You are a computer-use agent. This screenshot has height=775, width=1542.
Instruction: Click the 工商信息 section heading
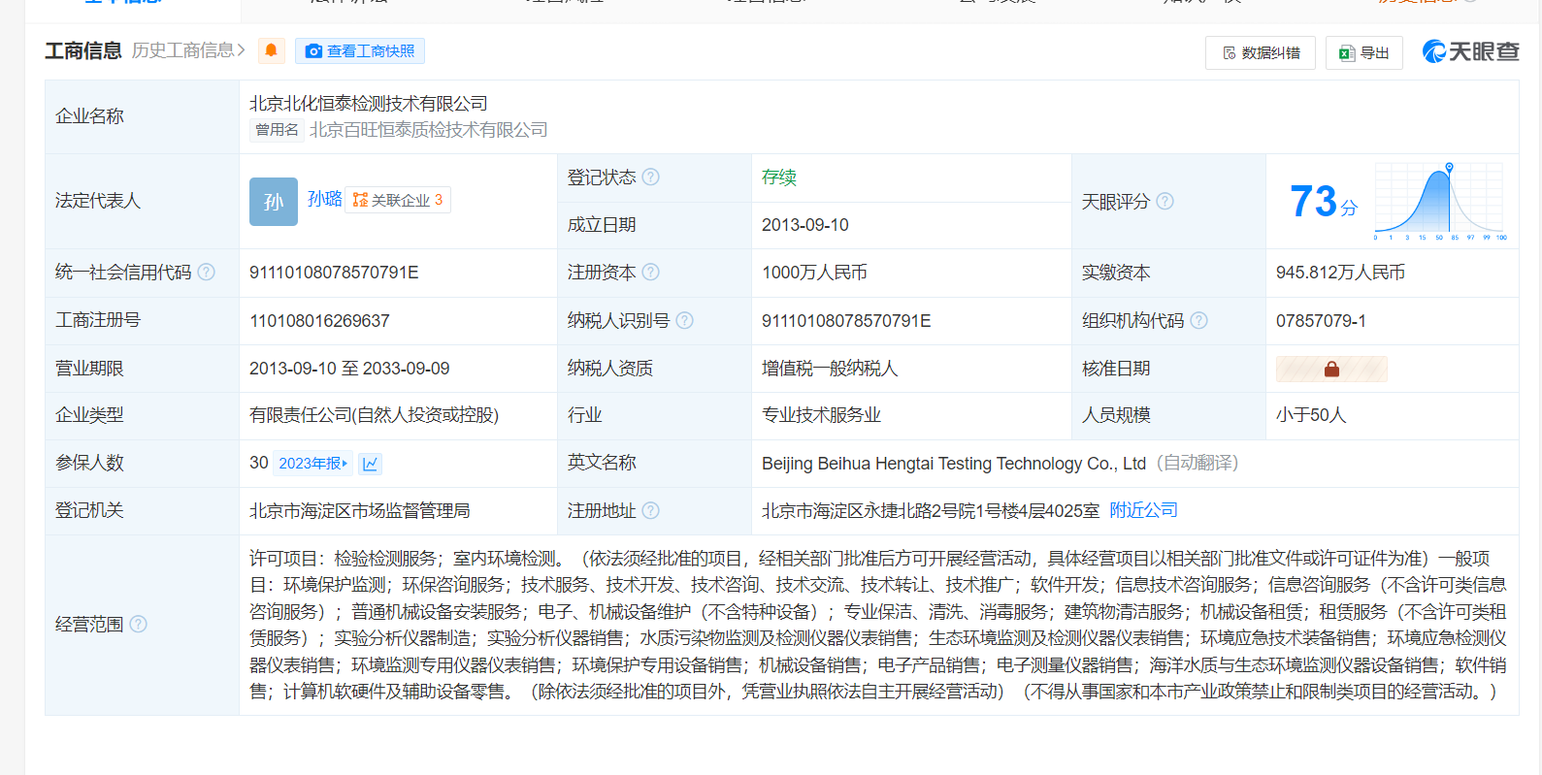pyautogui.click(x=83, y=50)
